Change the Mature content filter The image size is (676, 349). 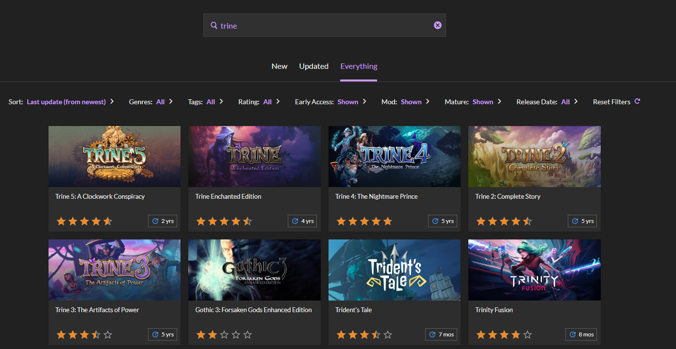pyautogui.click(x=473, y=102)
